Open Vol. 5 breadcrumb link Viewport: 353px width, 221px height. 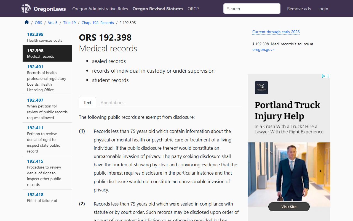(x=53, y=23)
